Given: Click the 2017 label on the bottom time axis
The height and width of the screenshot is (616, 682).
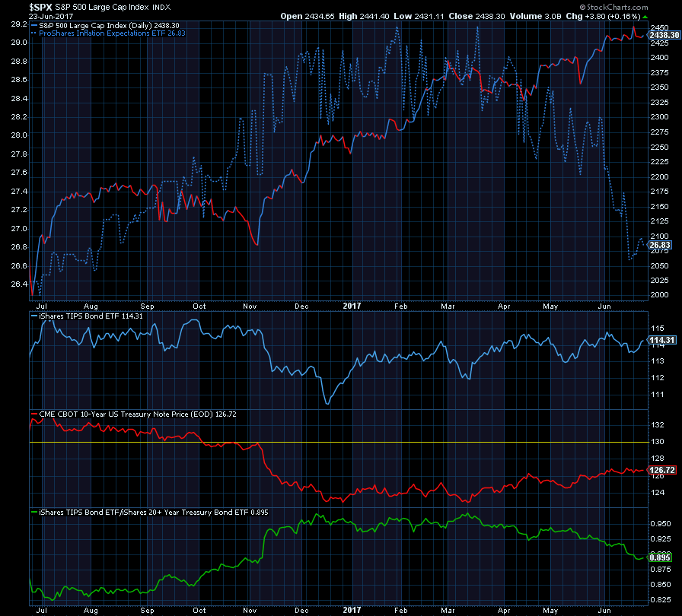Looking at the screenshot, I should pos(352,610).
